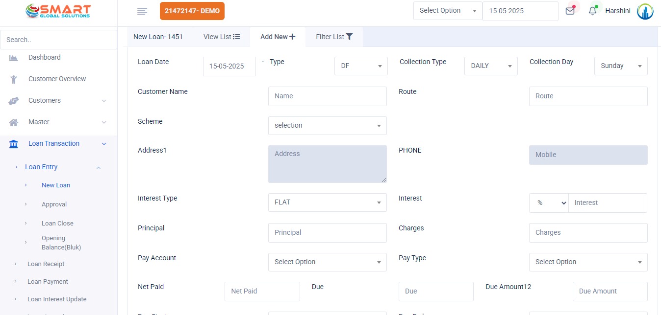Screen dimensions: 661x315
Task: Click the Customers handshake icon
Action: coord(14,101)
